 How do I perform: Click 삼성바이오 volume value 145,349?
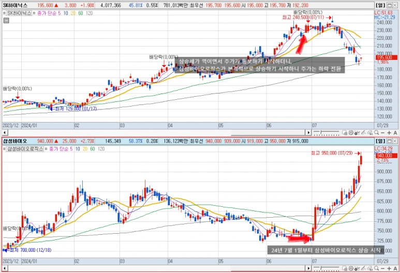pos(113,141)
